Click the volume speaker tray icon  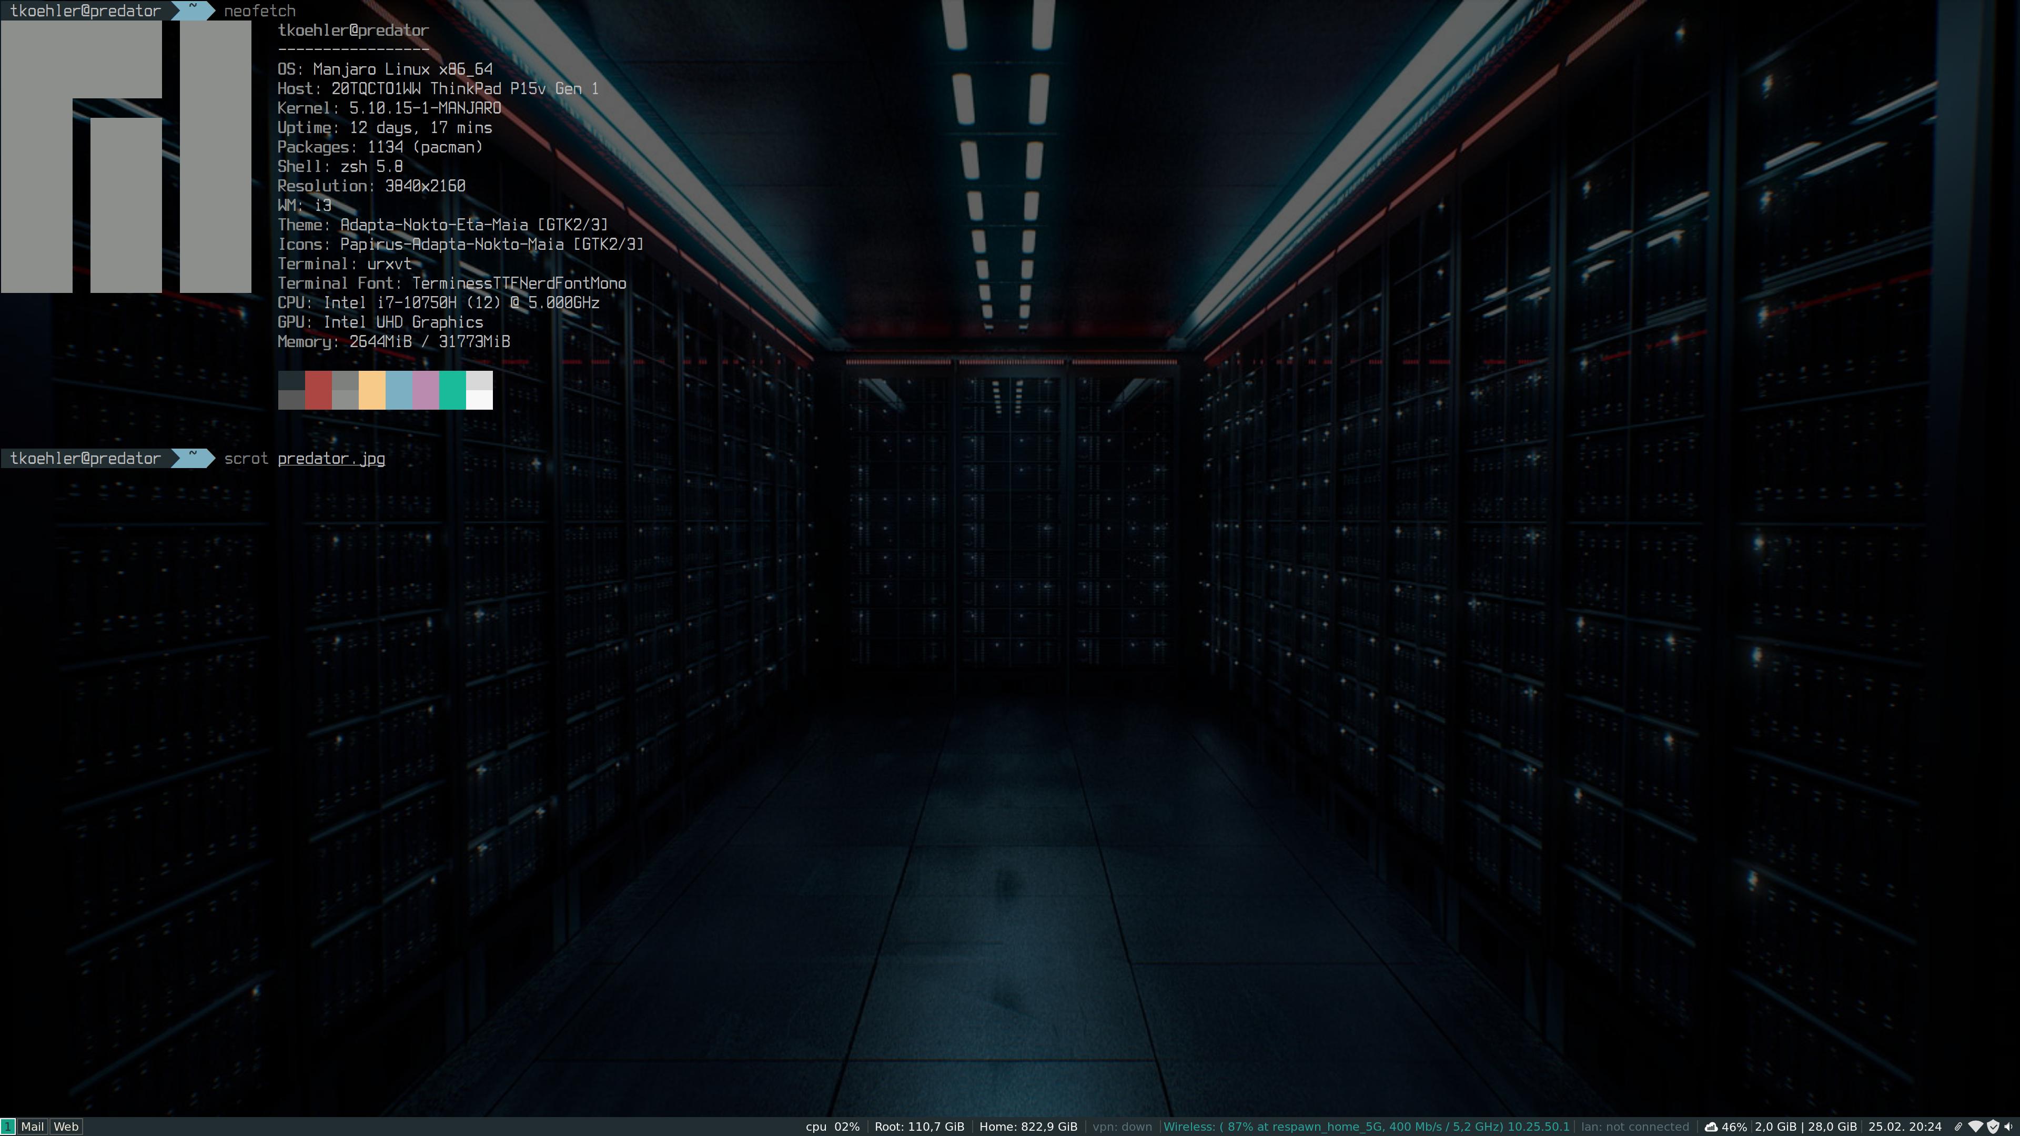point(2009,1127)
